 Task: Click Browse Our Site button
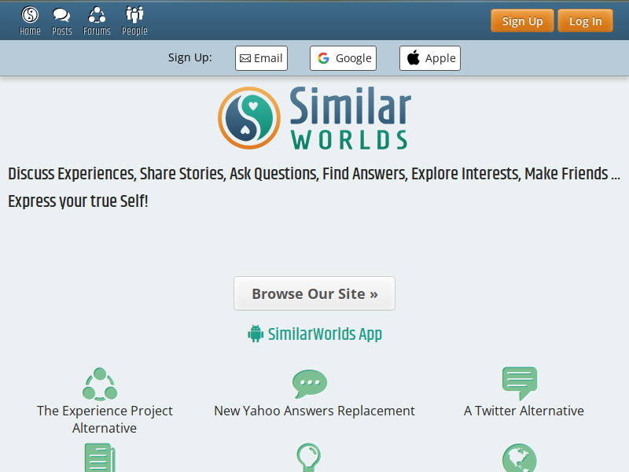314,293
